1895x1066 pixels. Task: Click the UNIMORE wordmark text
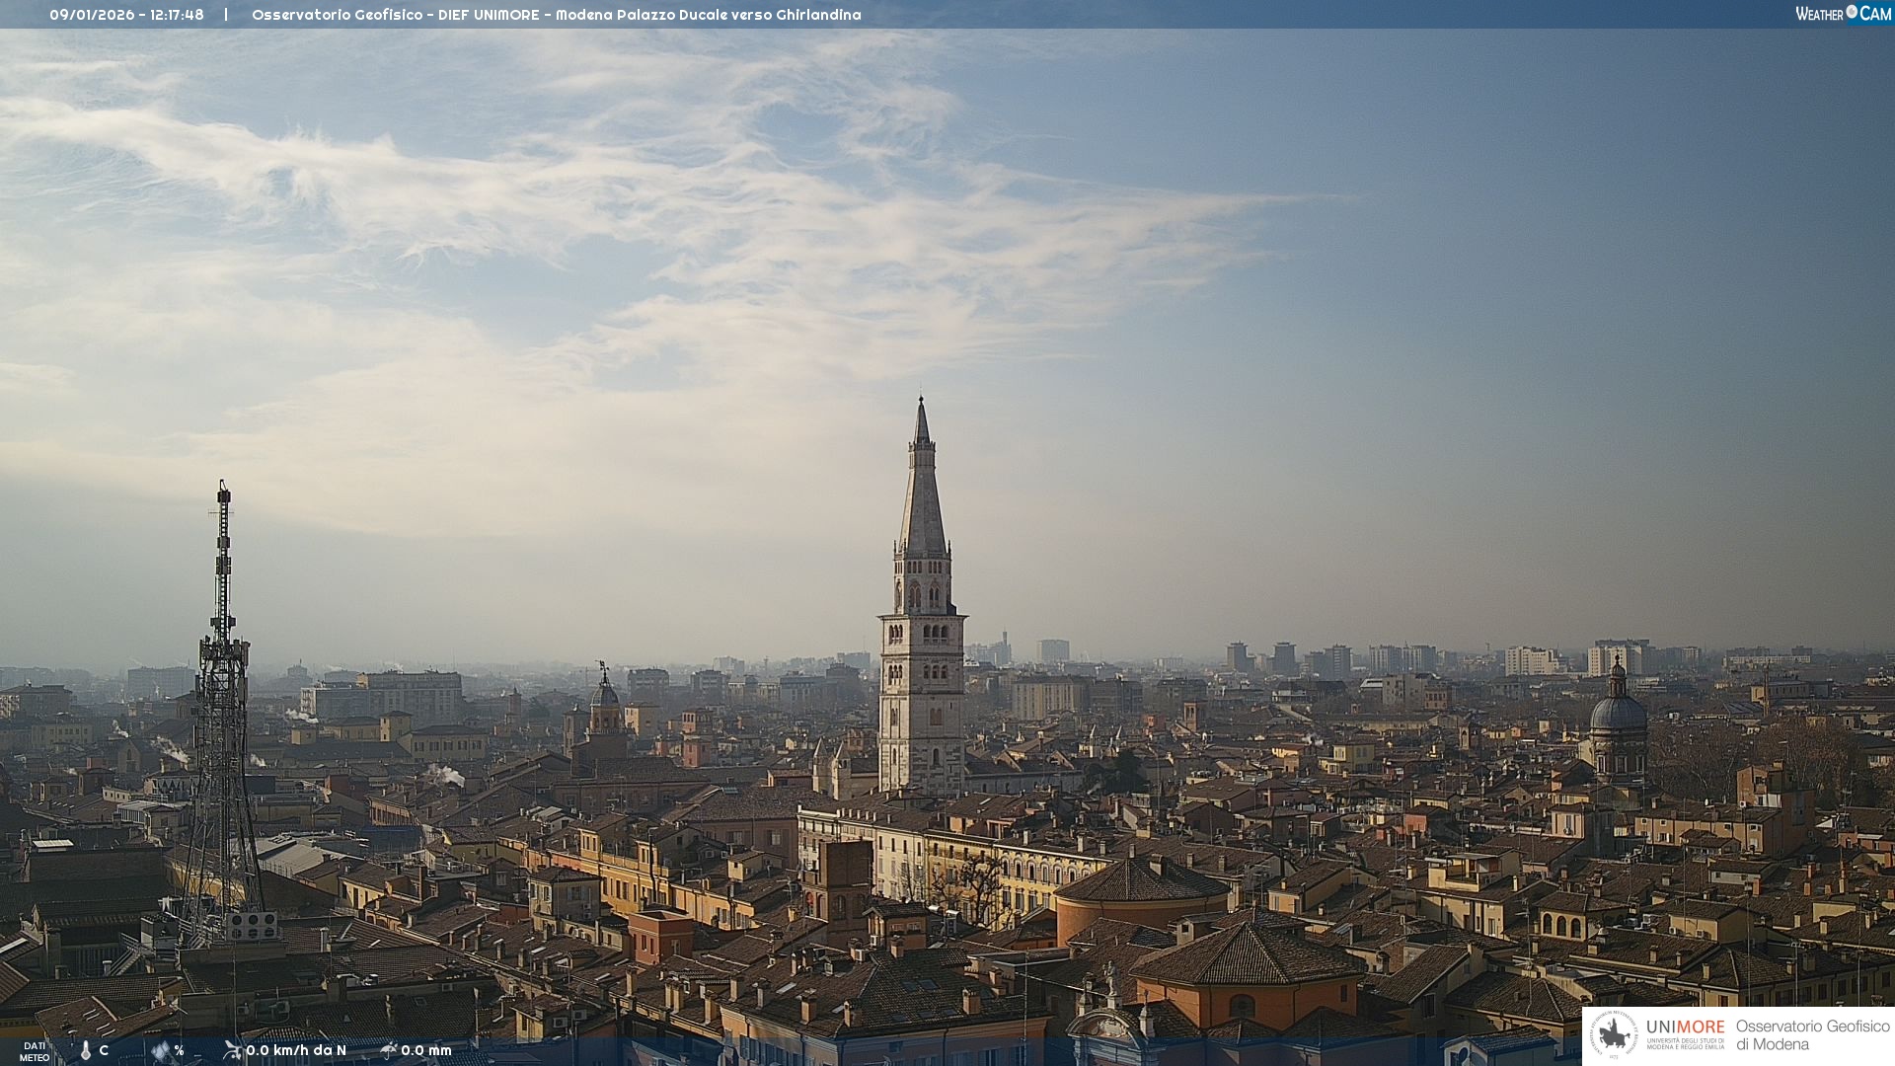[x=1685, y=1028]
